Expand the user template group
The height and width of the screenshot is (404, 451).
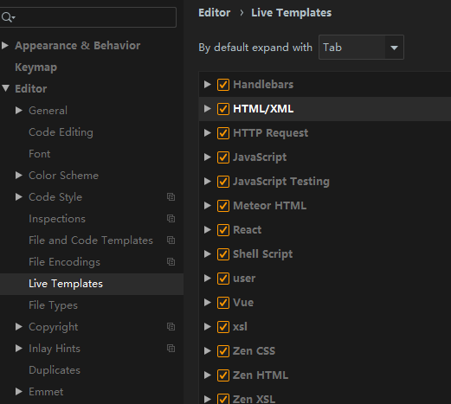[x=207, y=278]
